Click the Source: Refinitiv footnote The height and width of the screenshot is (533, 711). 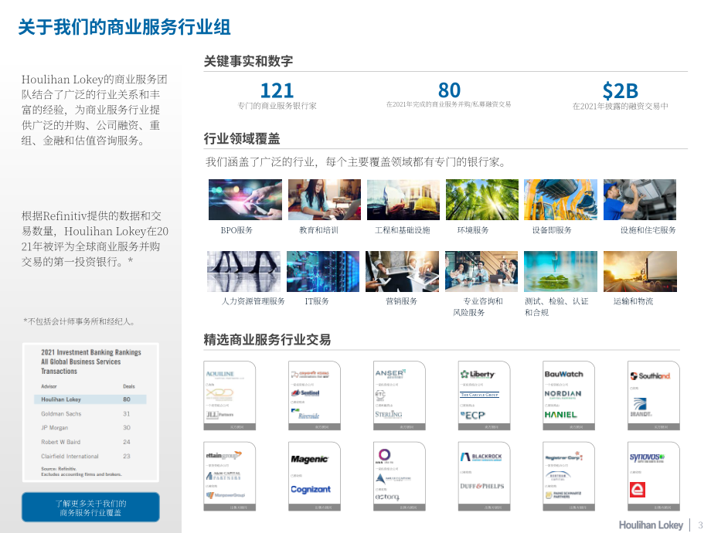pos(81,471)
